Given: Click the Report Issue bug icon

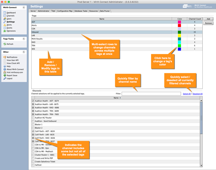Looking at the screenshot, I should pos(5,75).
